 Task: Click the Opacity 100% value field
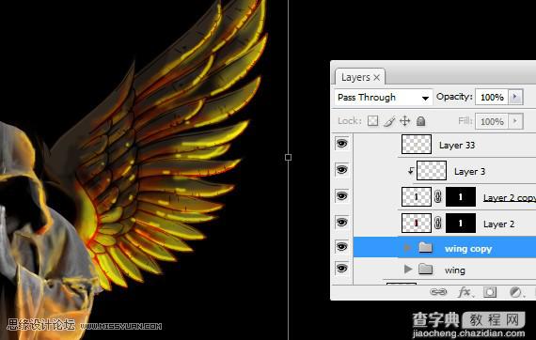492,98
